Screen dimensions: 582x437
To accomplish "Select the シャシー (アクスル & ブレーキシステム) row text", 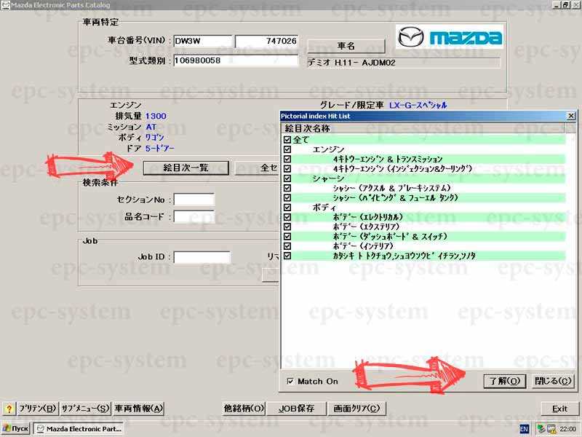I will tap(392, 188).
